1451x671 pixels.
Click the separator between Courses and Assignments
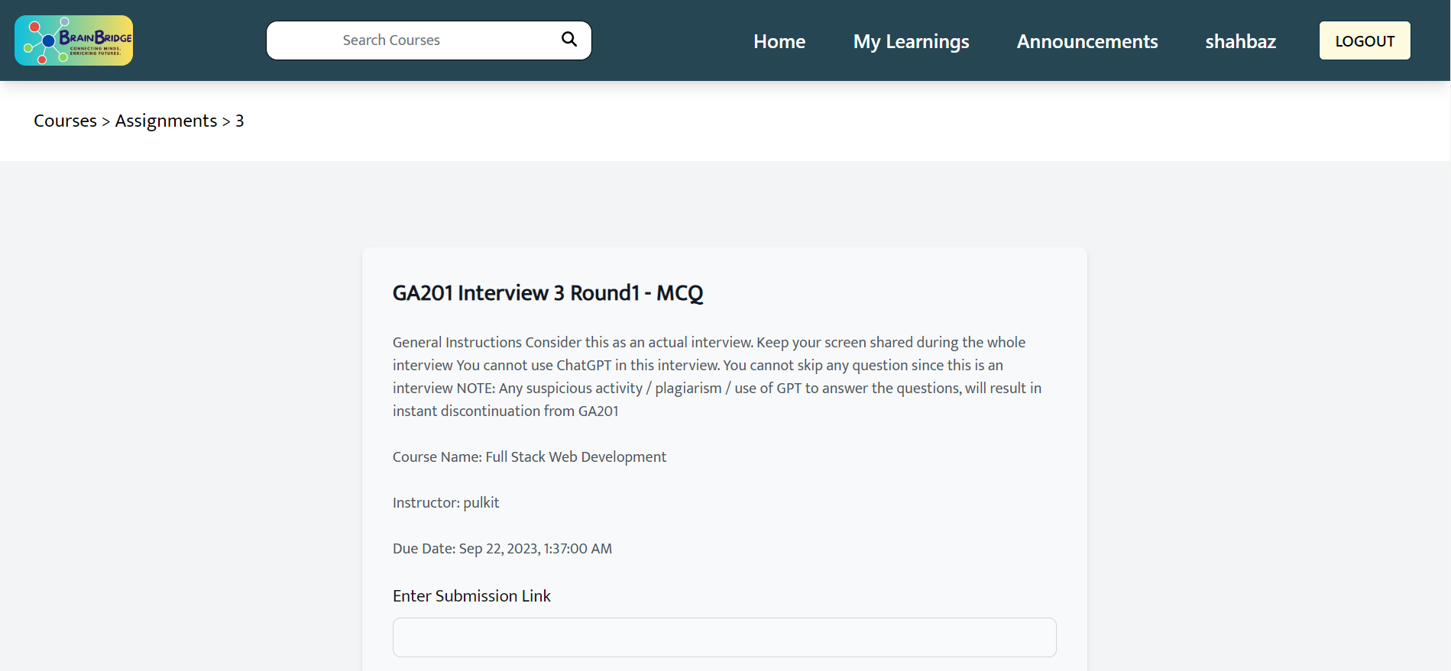(106, 121)
